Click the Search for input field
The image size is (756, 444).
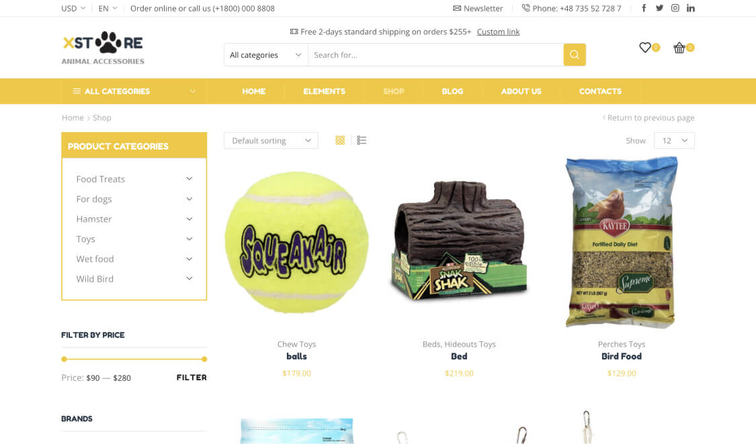pyautogui.click(x=436, y=55)
